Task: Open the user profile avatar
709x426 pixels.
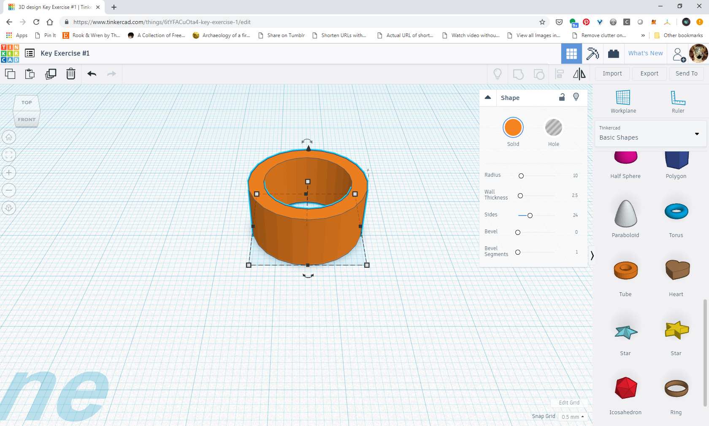Action: click(x=698, y=54)
